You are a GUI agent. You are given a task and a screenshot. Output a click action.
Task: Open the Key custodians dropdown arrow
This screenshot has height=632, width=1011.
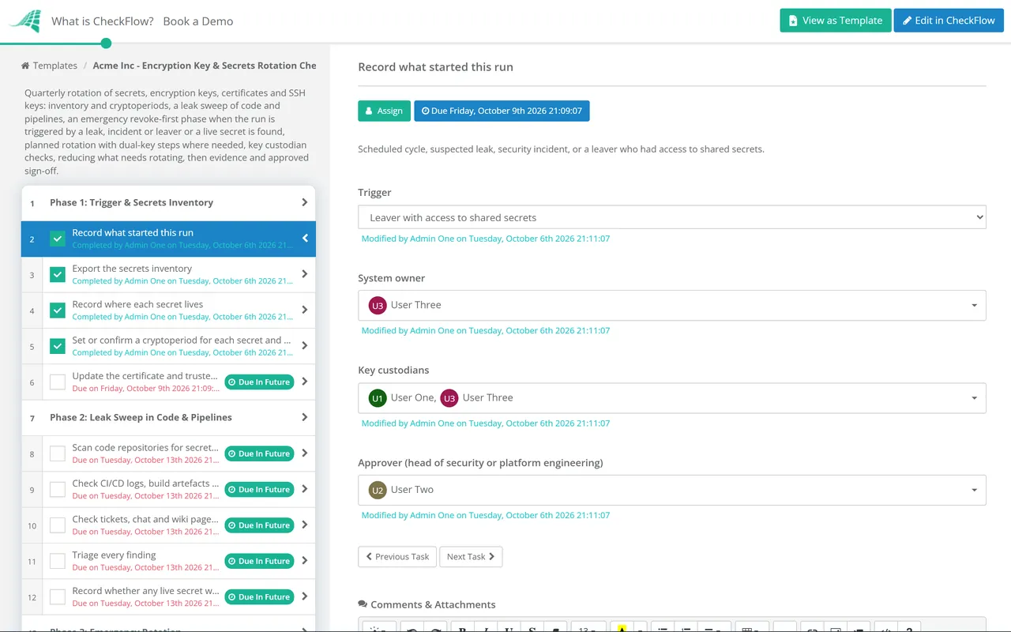click(x=974, y=398)
